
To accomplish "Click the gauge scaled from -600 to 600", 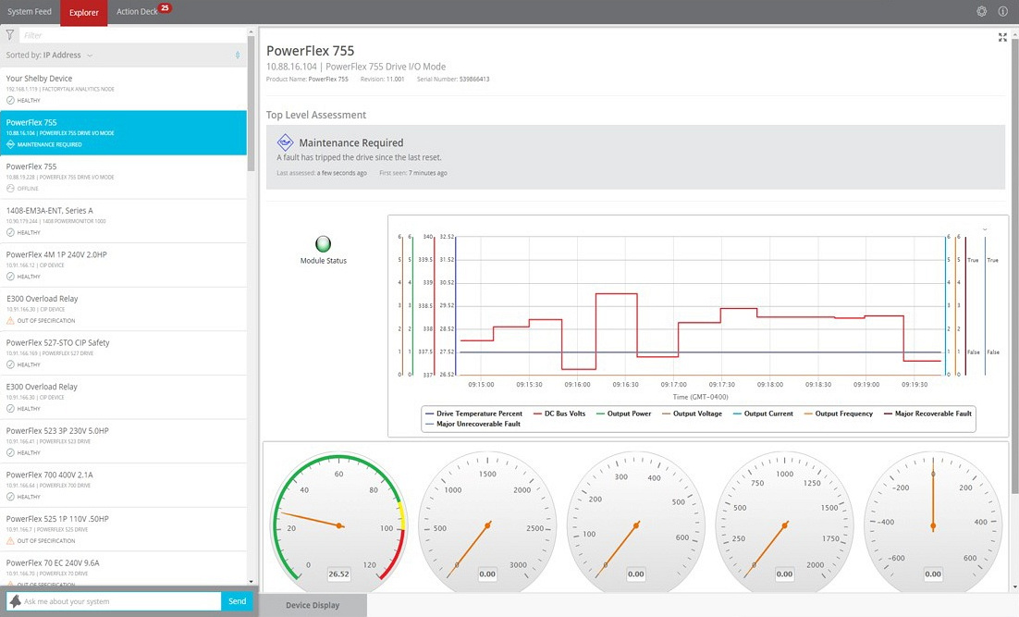I will (x=933, y=522).
